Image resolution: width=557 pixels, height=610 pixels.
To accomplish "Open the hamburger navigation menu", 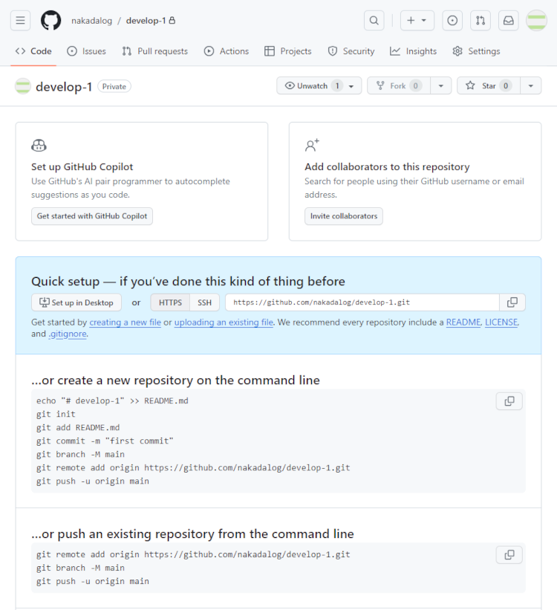I will pyautogui.click(x=21, y=21).
